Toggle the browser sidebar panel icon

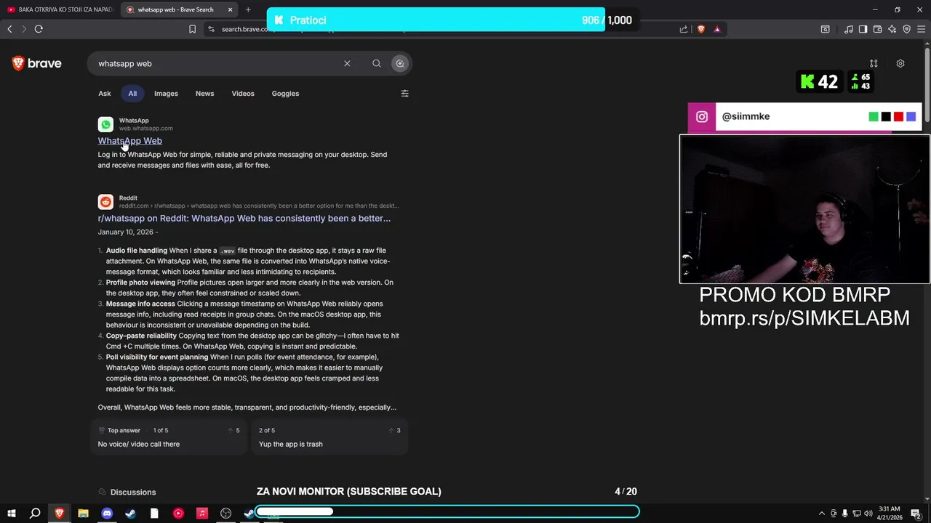click(x=863, y=29)
